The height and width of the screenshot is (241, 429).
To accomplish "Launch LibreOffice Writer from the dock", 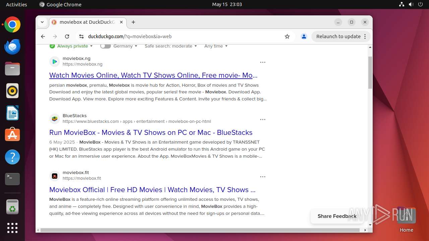I will (x=12, y=113).
